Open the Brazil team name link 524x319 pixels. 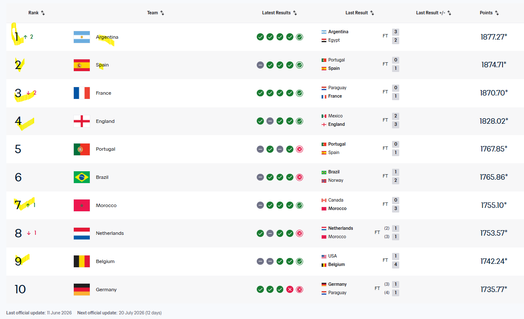102,177
